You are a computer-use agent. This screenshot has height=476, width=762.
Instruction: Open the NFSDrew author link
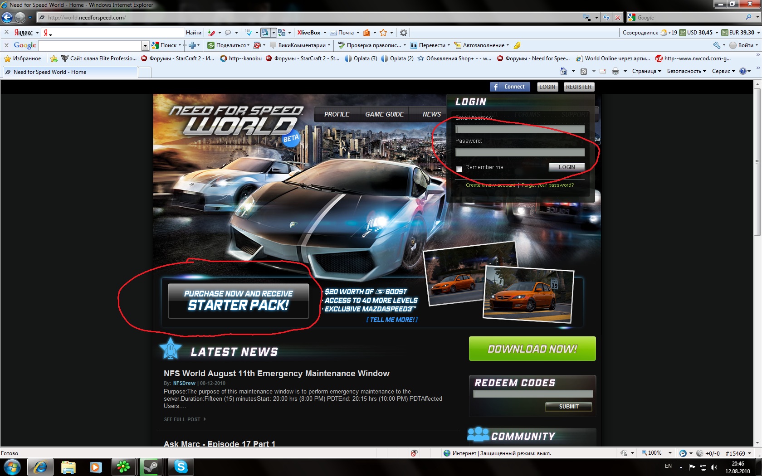(184, 383)
